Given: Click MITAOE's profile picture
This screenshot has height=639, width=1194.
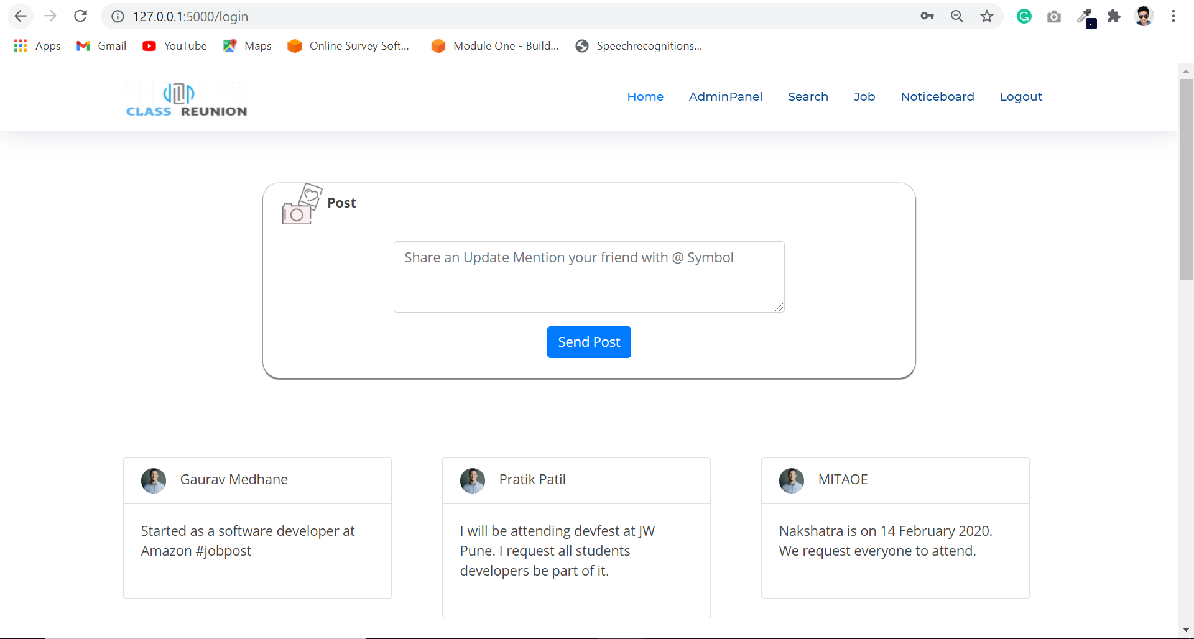Looking at the screenshot, I should [792, 480].
